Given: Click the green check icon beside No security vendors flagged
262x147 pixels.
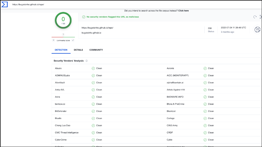Looking at the screenshot, I should 84,17.
